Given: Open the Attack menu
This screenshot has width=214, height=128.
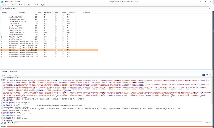Looking at the screenshot, I should [x=6, y=2].
